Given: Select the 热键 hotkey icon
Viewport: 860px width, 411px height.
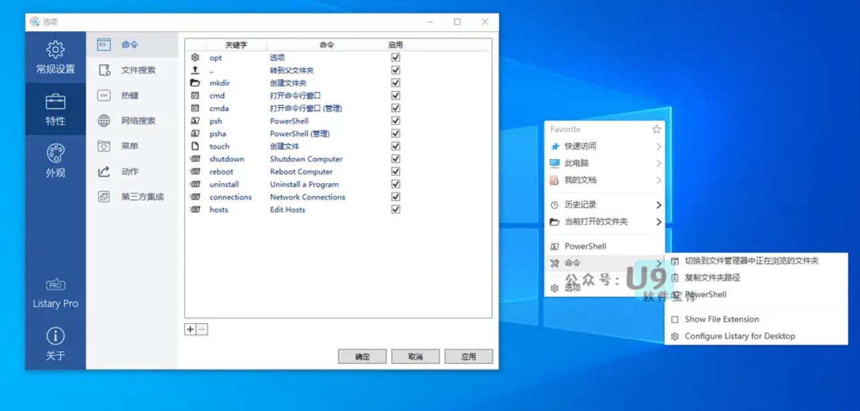Looking at the screenshot, I should (x=105, y=96).
